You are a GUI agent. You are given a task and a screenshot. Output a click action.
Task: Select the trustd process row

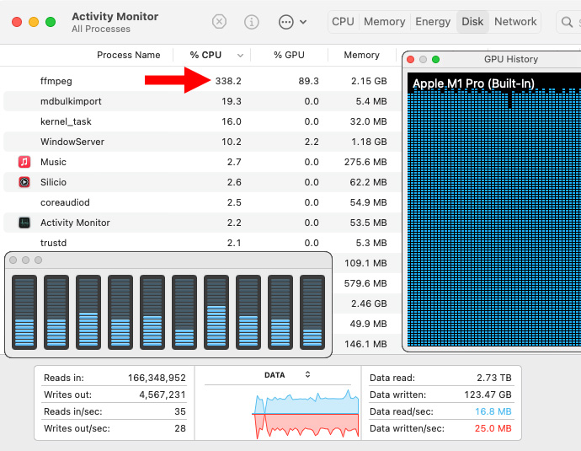(x=202, y=243)
